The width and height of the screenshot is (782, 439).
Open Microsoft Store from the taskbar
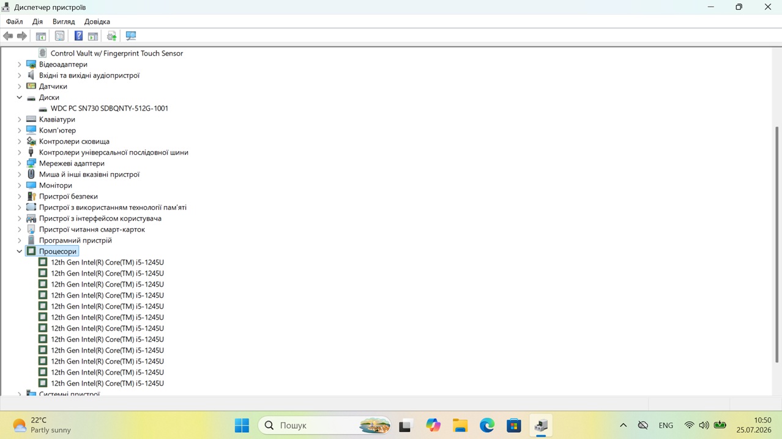[x=514, y=426]
